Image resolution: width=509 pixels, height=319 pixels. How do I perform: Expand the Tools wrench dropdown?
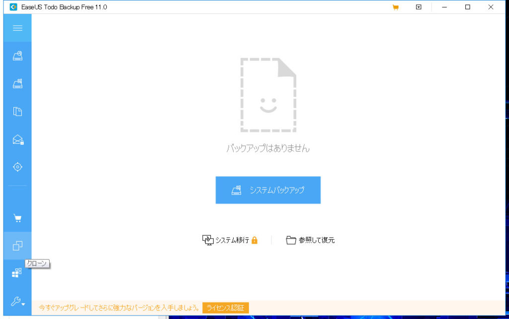[17, 302]
